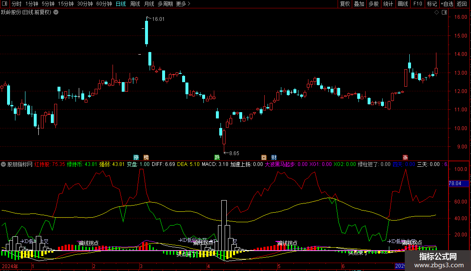
Task: Switch to 5分钟 period
Action: (x=48, y=4)
